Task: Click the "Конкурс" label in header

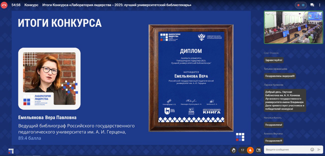Action: pos(31,5)
